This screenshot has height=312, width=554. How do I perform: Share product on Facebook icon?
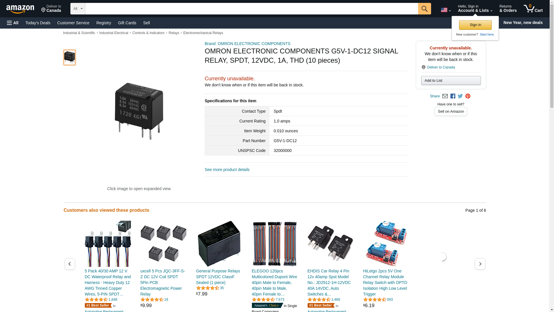[453, 96]
